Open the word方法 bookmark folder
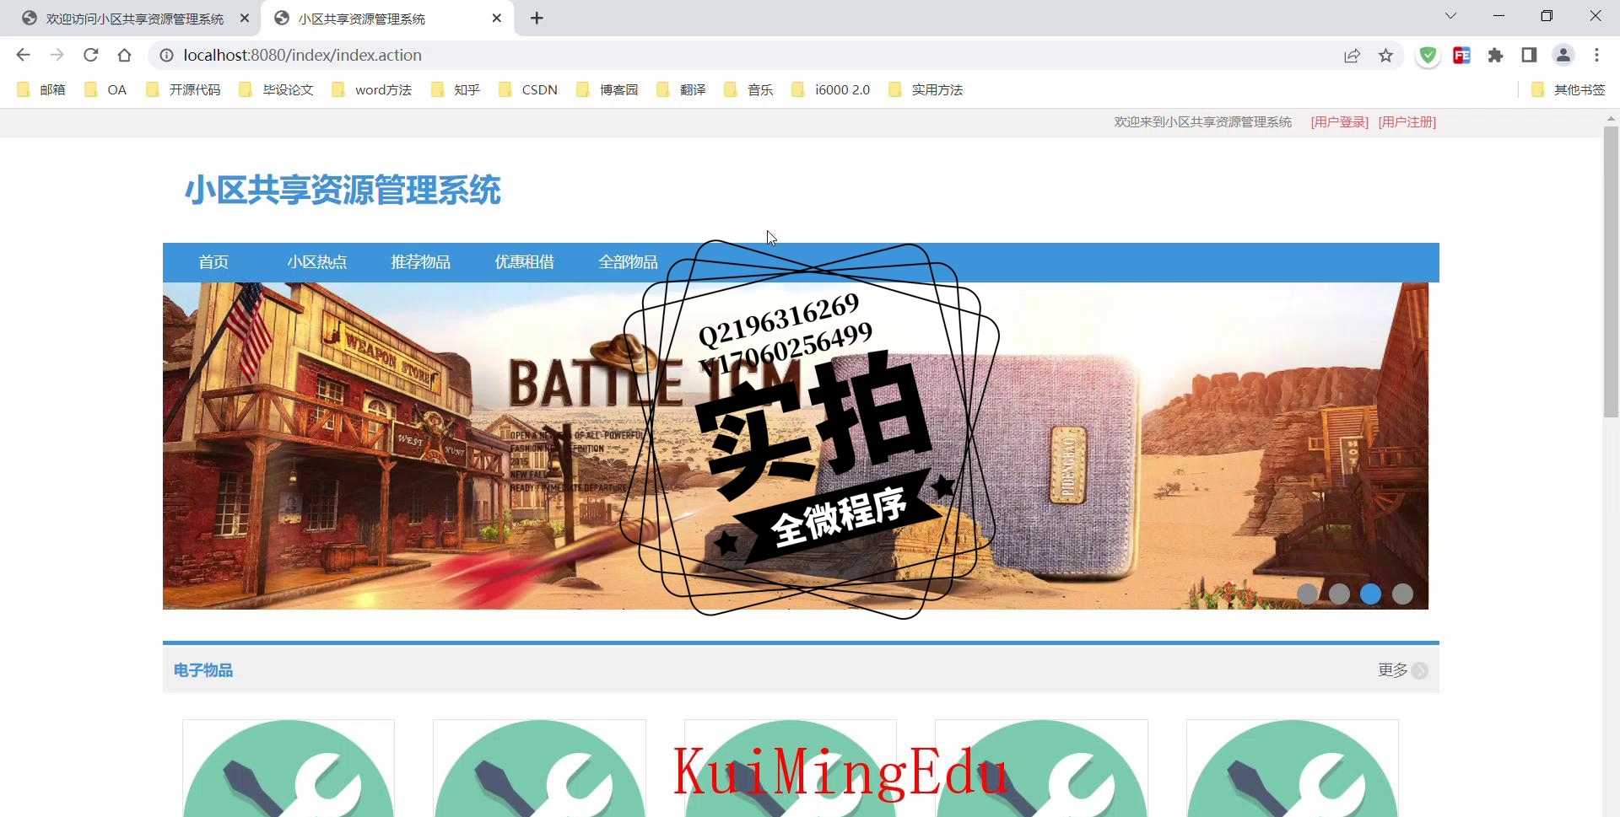This screenshot has width=1620, height=817. 372,89
